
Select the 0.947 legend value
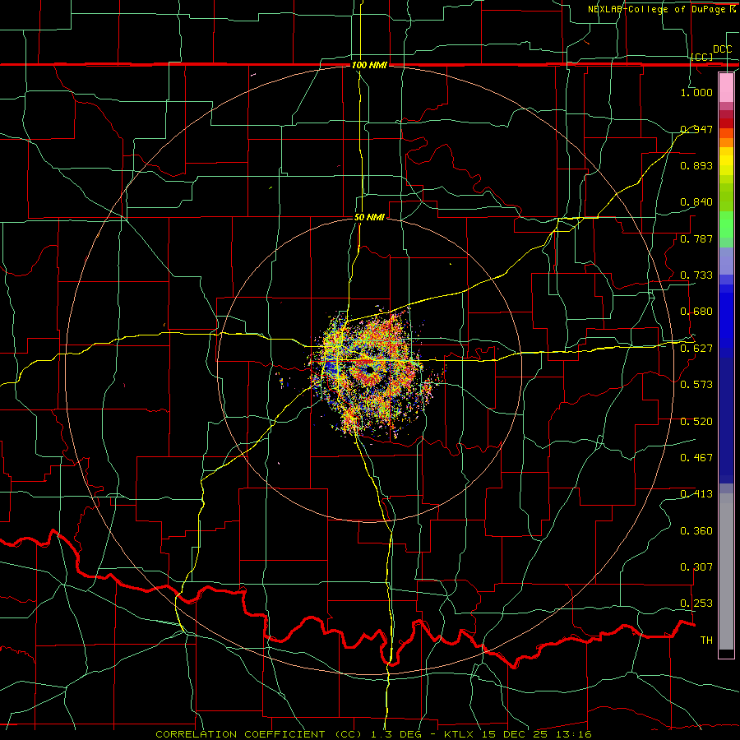[696, 129]
